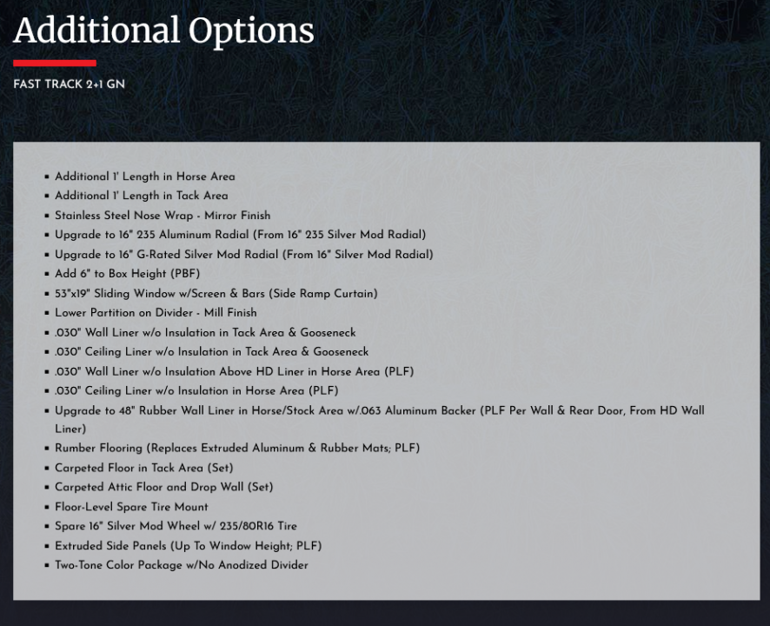The width and height of the screenshot is (770, 626).
Task: Select the FAST TRACK 2+1 GN subtitle
Action: coord(70,84)
